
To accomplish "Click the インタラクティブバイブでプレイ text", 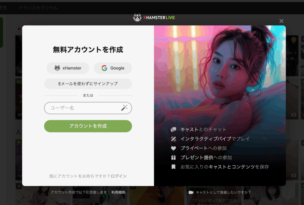I will [x=215, y=139].
